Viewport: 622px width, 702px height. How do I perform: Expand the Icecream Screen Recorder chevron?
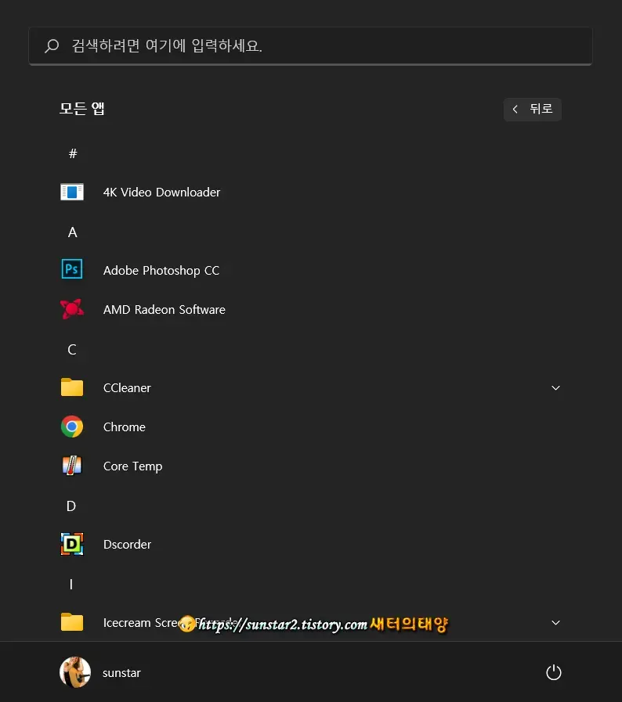point(555,622)
